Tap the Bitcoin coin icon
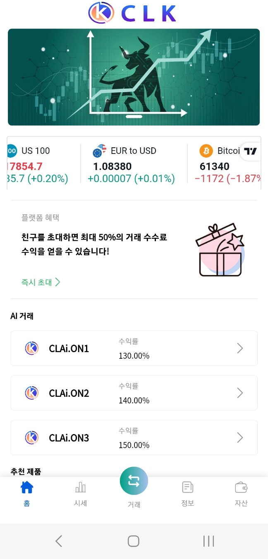Image resolution: width=268 pixels, height=559 pixels. tap(206, 151)
